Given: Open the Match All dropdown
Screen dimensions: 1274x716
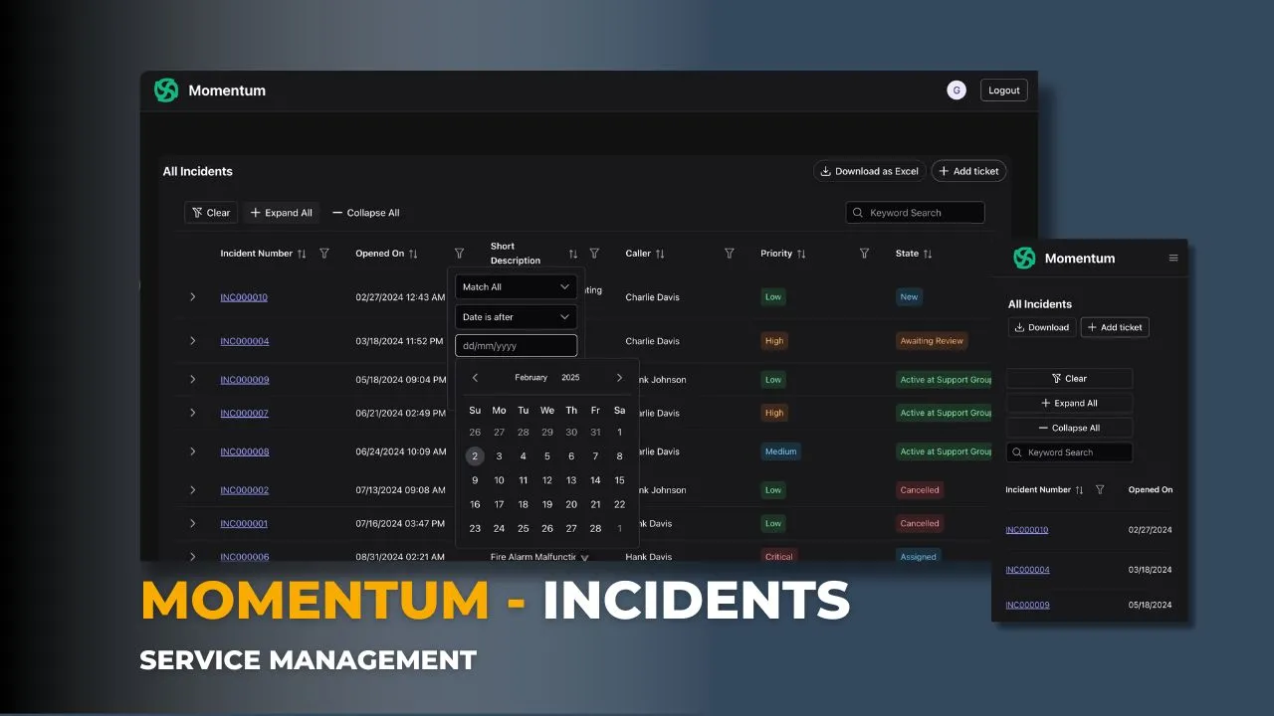Looking at the screenshot, I should coord(516,286).
